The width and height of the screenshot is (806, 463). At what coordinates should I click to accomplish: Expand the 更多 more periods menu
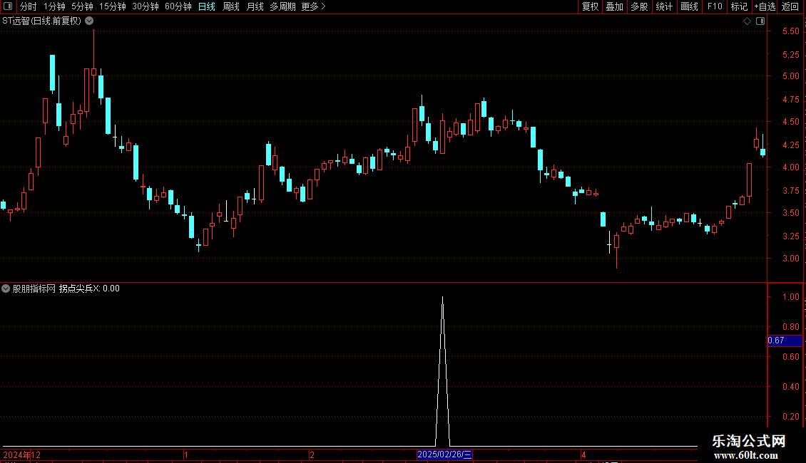pos(313,6)
